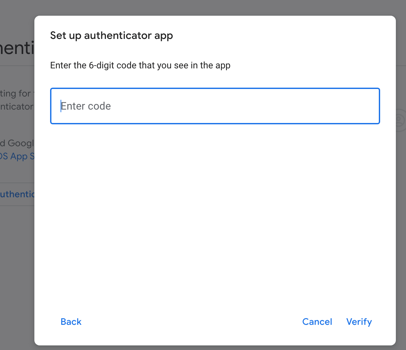Screen dimensions: 406x350
Task: Click the Verify button
Action: (359, 322)
